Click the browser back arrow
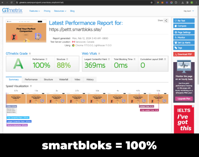This screenshot has width=199, height=157. point(2,2)
